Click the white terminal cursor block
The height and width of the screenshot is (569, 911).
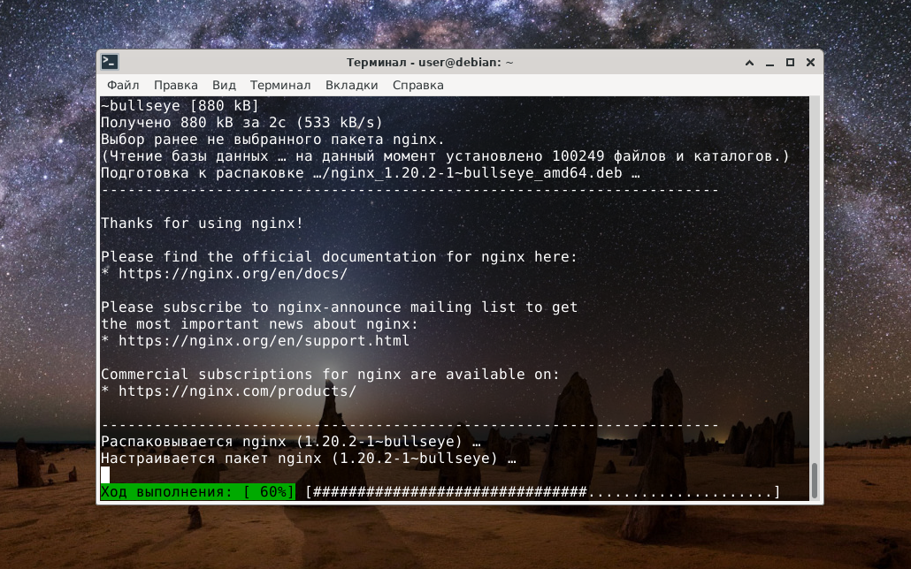(105, 475)
